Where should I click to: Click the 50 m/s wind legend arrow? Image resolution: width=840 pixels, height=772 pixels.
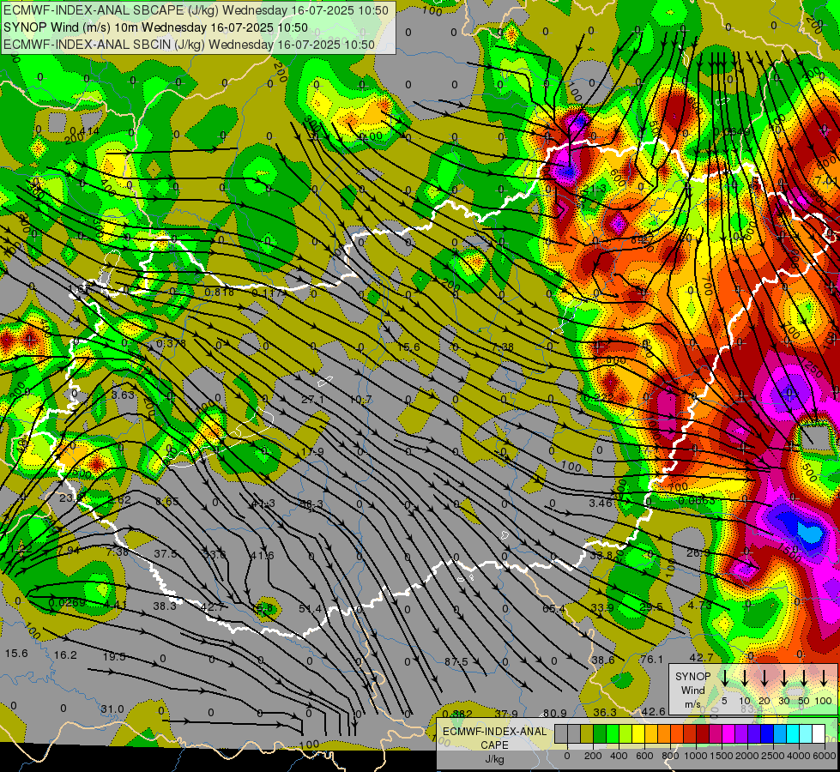click(x=804, y=678)
